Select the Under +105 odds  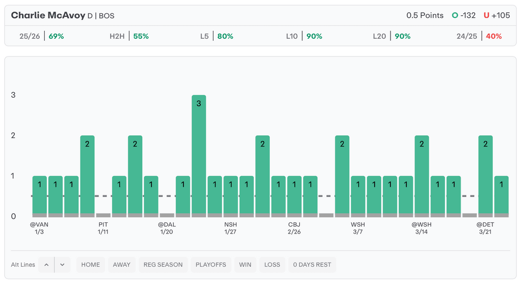point(497,15)
